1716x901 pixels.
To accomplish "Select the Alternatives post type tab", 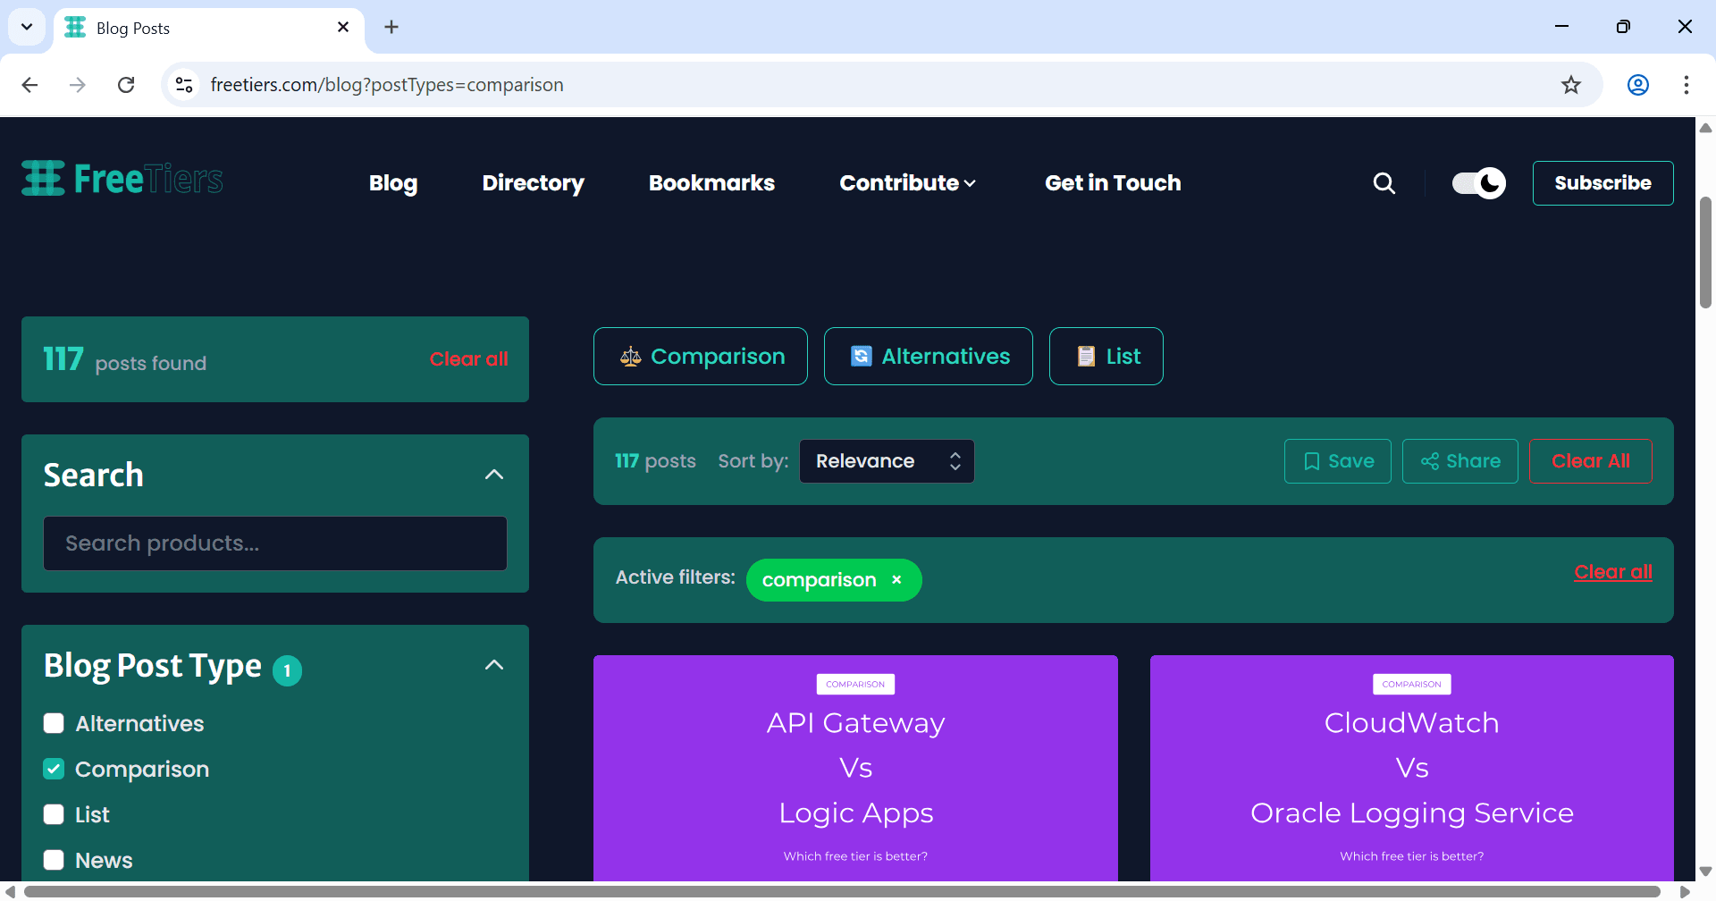I will (928, 357).
